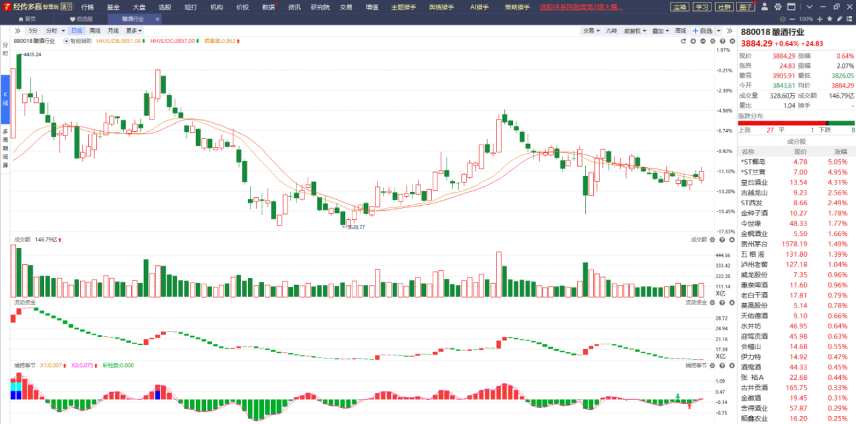This screenshot has height=424, width=856.
Task: Open the 宝箱 button
Action: [x=679, y=7]
